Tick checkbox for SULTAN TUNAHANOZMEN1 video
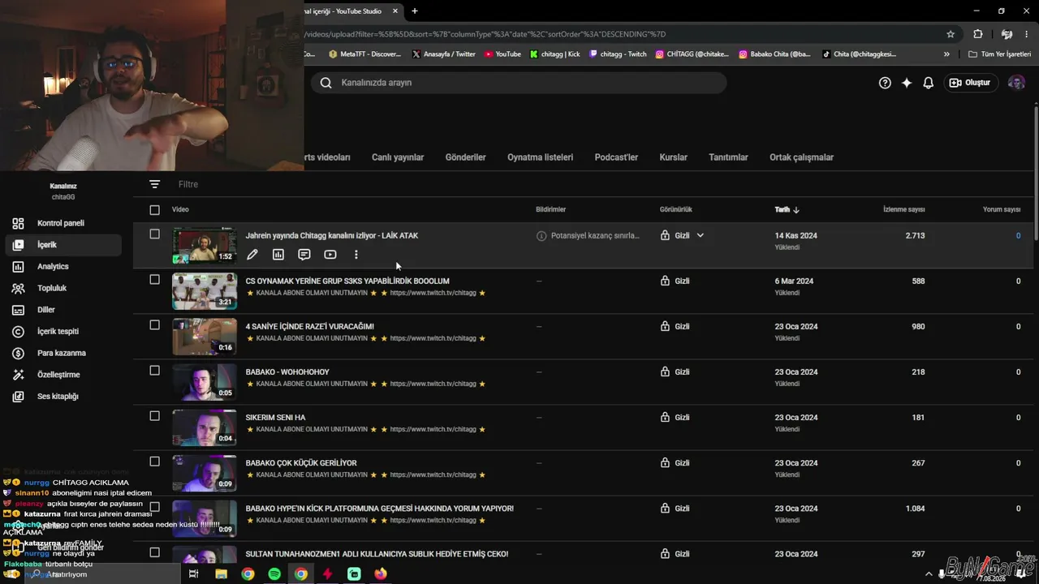 click(x=155, y=552)
